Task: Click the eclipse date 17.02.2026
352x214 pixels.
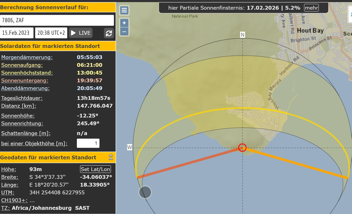Action: pyautogui.click(x=263, y=8)
